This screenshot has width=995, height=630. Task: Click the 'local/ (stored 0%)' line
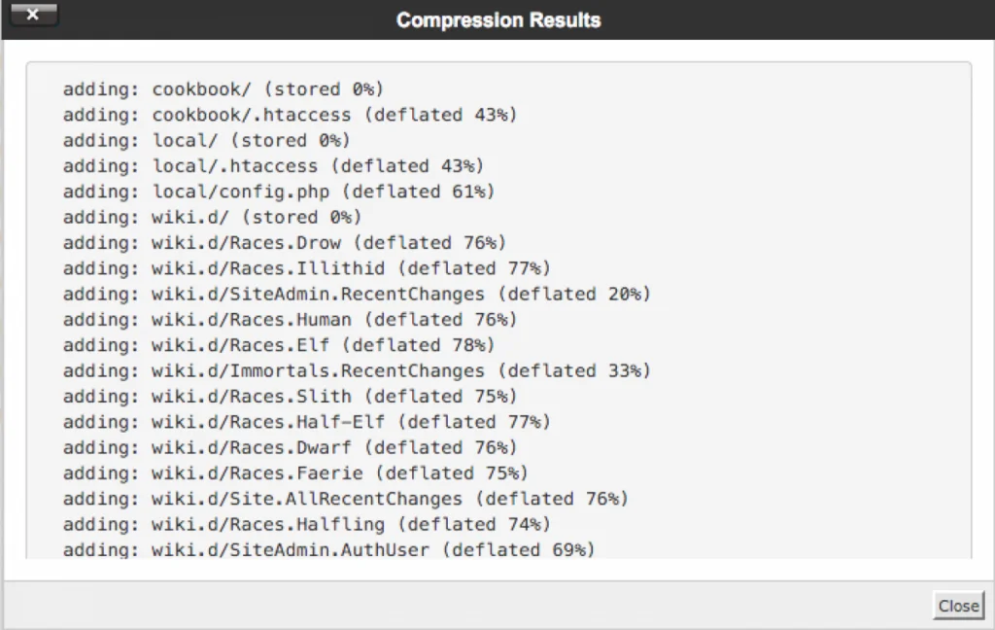[x=207, y=140]
